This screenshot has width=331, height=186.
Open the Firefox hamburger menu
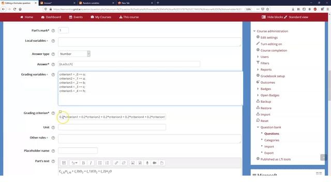pyautogui.click(x=327, y=9)
